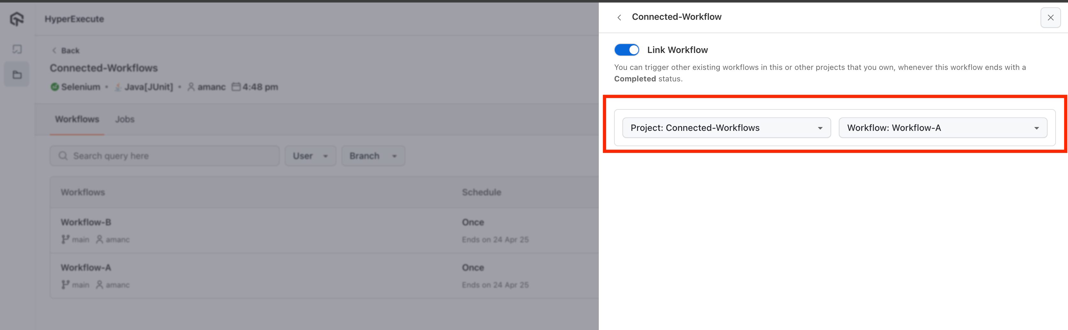Click the Schedule column header
1068x330 pixels.
[x=482, y=192]
